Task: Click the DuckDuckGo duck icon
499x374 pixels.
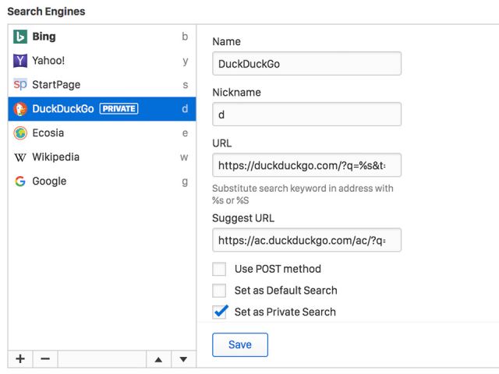Action: click(x=20, y=109)
